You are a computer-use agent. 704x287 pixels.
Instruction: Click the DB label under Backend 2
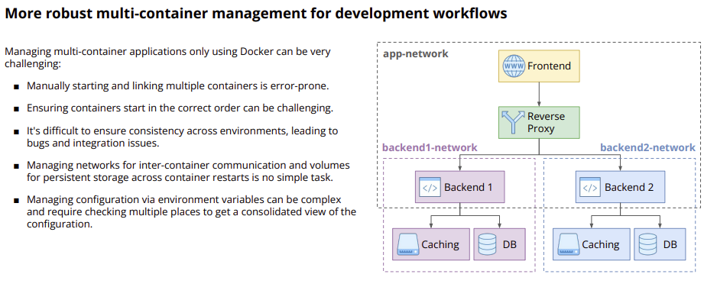(x=670, y=244)
